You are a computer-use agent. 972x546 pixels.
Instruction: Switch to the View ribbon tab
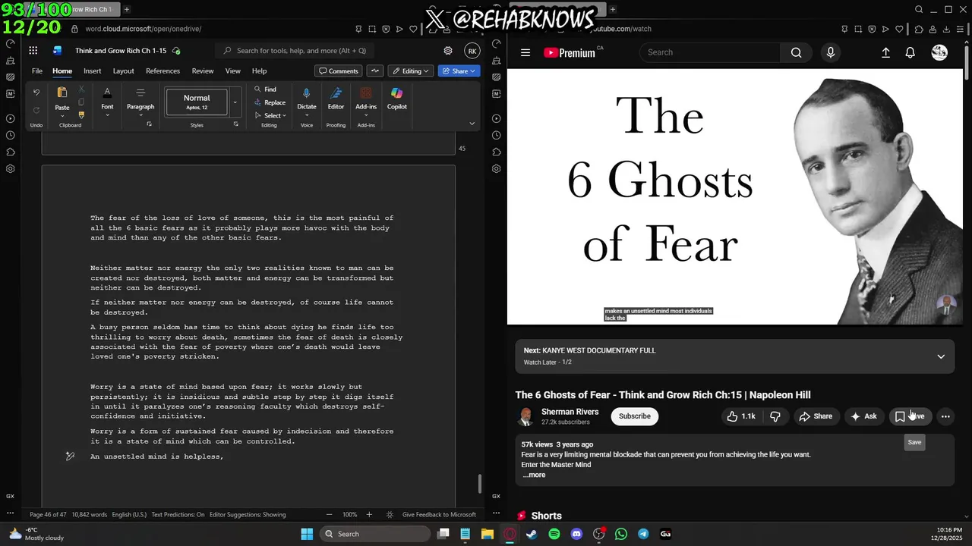point(232,71)
